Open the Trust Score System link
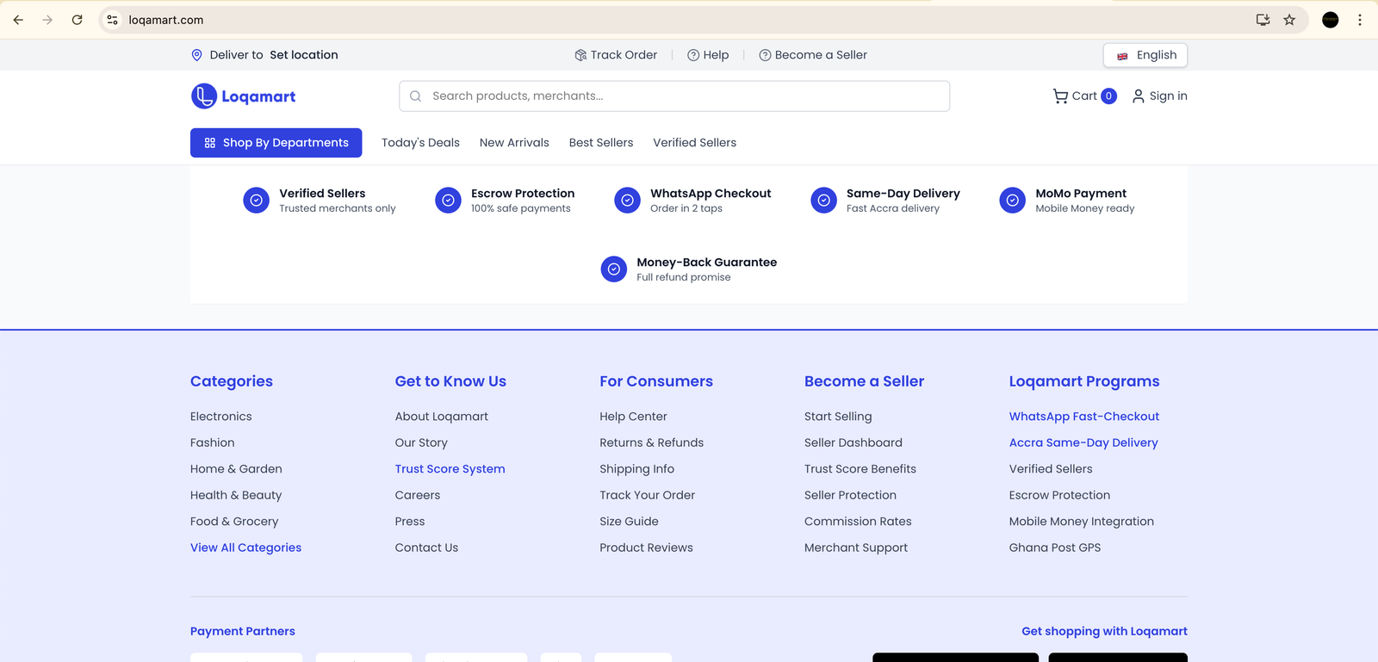The image size is (1378, 662). 450,469
